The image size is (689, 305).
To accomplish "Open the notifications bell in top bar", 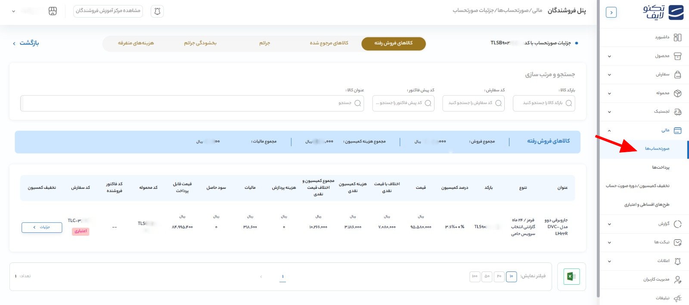I will point(157,11).
